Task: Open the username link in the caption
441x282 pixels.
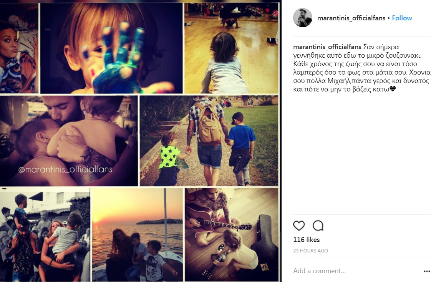Action: pos(327,47)
